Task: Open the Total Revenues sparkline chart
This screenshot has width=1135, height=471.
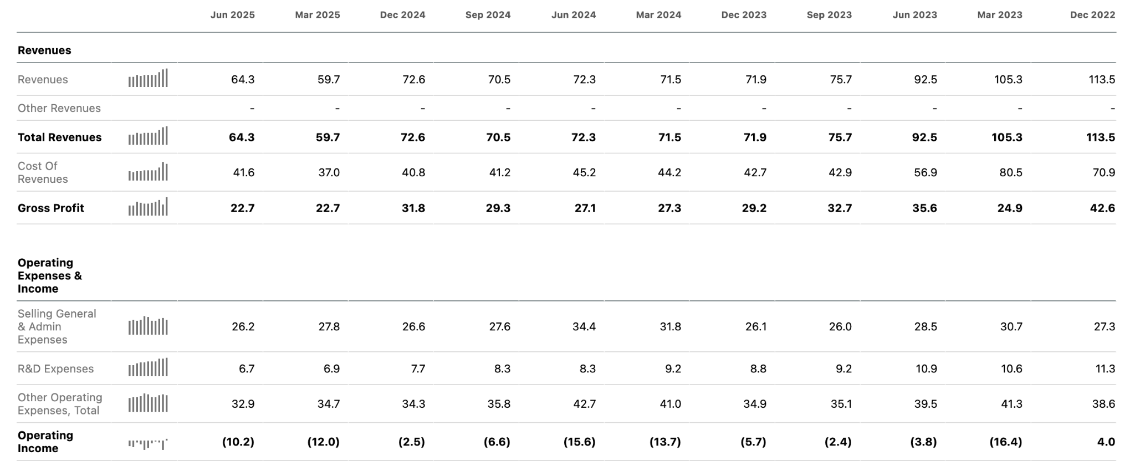Action: point(148,136)
